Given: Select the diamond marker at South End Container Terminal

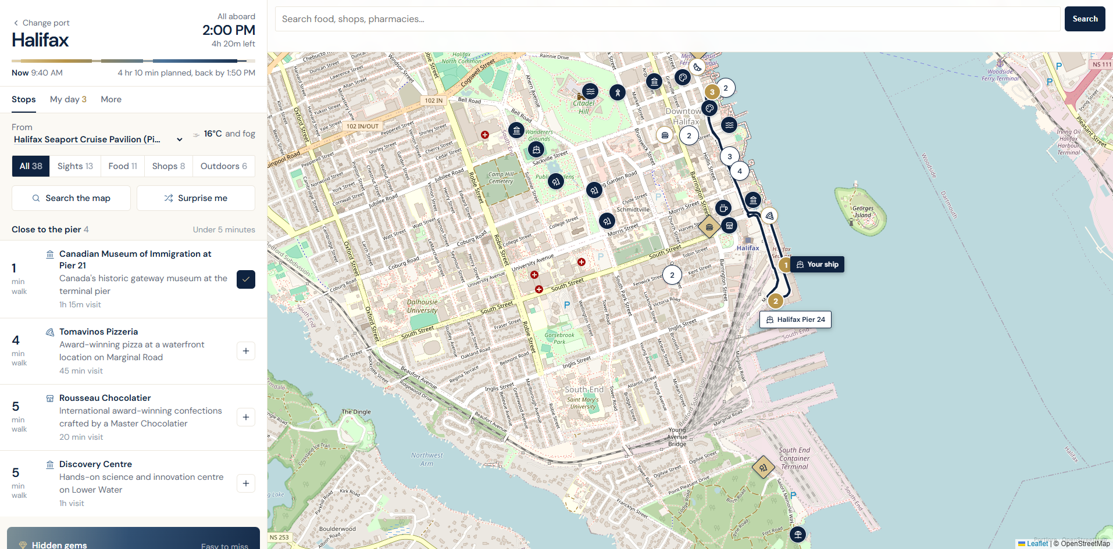Looking at the screenshot, I should coord(763,467).
